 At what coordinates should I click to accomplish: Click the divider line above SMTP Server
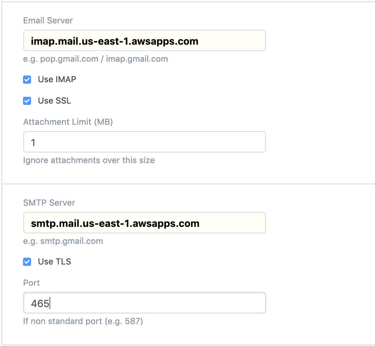(x=188, y=184)
